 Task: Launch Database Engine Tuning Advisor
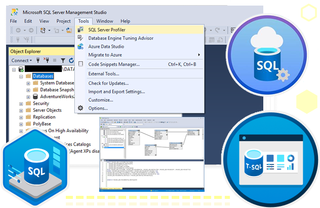pos(140,38)
